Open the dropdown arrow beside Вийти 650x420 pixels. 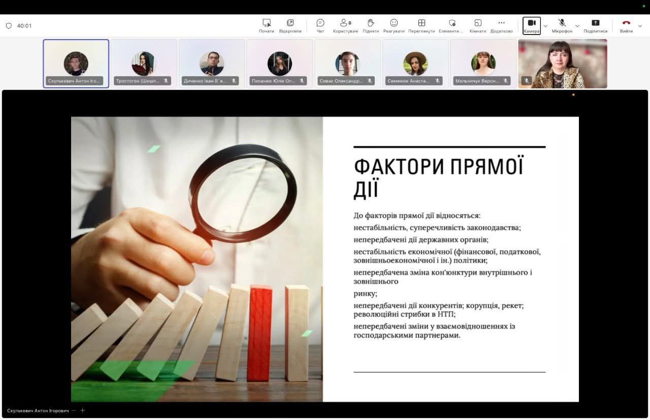click(640, 26)
